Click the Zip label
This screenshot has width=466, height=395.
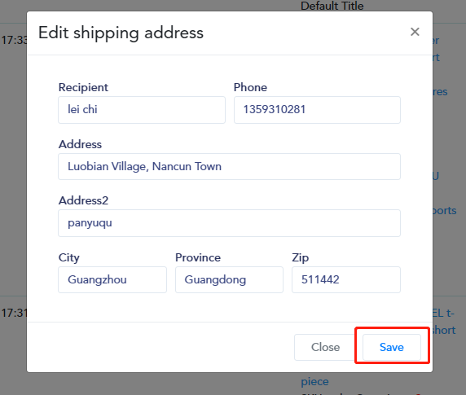click(300, 257)
